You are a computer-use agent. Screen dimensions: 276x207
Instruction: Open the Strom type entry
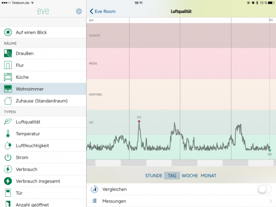coord(43,157)
